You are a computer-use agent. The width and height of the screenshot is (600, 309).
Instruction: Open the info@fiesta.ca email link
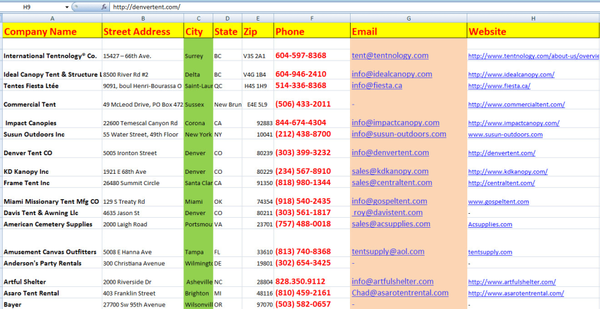coord(377,86)
